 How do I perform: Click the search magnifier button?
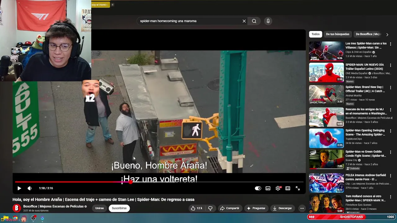pyautogui.click(x=254, y=21)
